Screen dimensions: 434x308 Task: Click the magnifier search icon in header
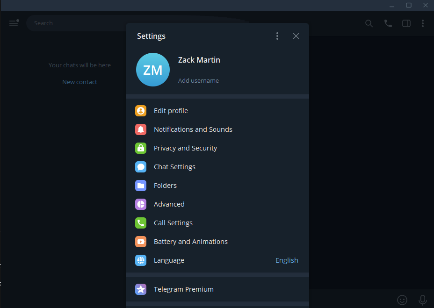pyautogui.click(x=369, y=23)
